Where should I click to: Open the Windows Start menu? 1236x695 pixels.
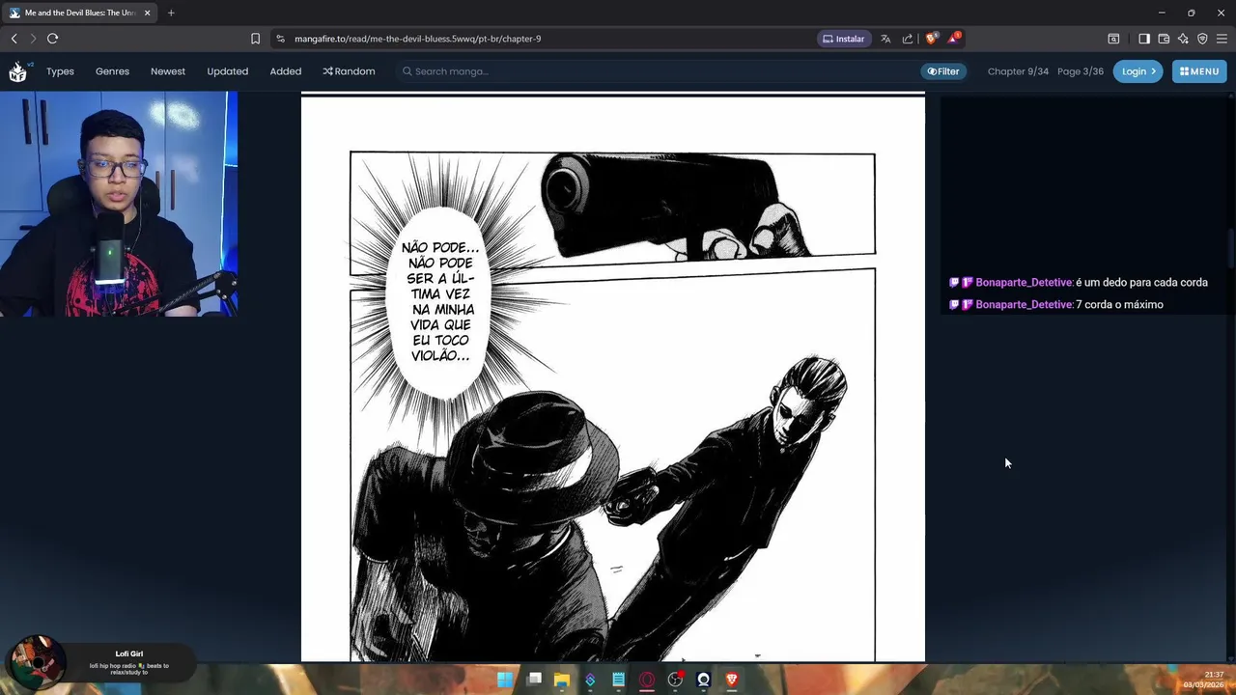505,680
